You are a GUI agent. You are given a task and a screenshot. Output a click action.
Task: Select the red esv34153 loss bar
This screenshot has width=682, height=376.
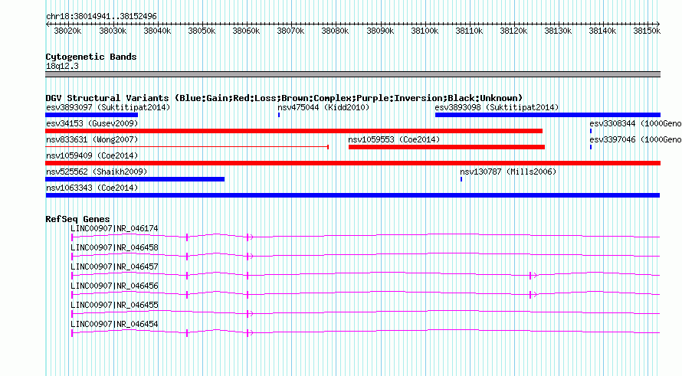[x=294, y=131]
